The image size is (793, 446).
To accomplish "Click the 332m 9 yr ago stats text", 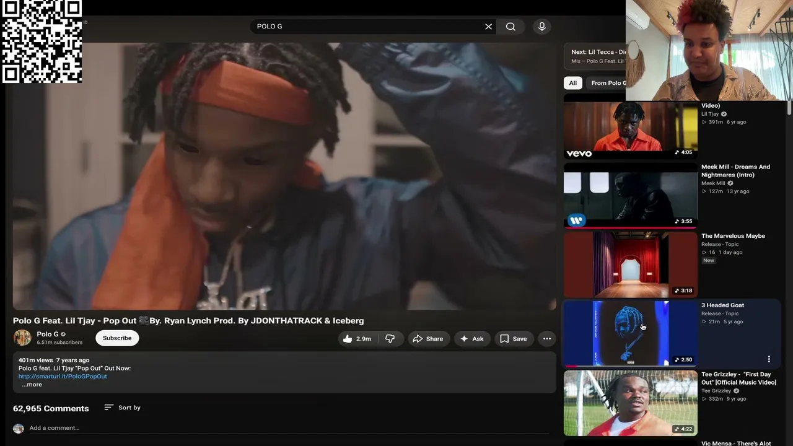I will [724, 399].
